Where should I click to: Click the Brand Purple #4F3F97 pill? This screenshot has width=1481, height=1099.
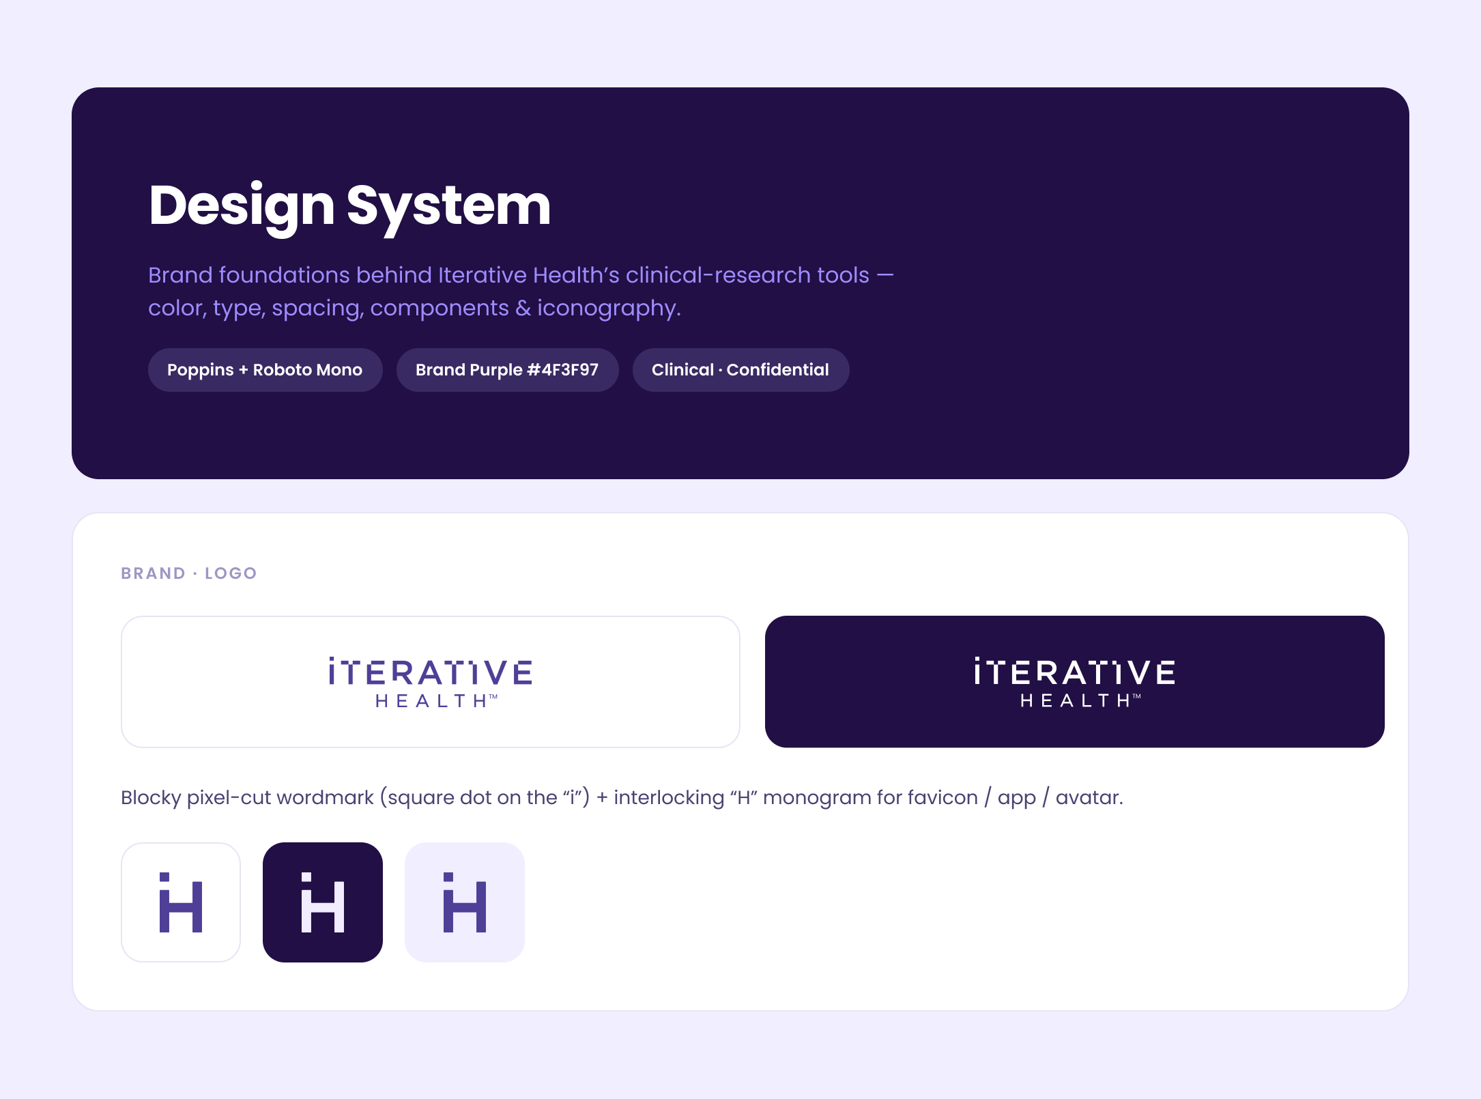pos(507,370)
